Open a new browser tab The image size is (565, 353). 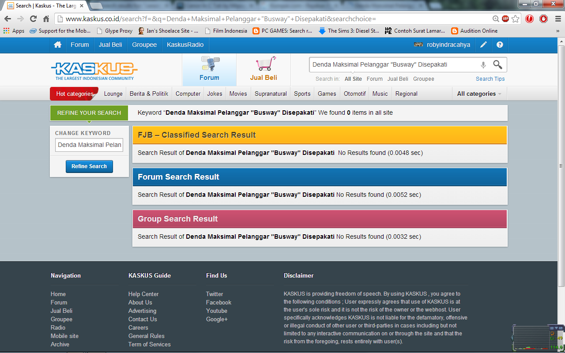pyautogui.click(x=96, y=6)
